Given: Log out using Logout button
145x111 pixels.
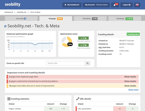Looking at the screenshot, I should click(127, 5).
